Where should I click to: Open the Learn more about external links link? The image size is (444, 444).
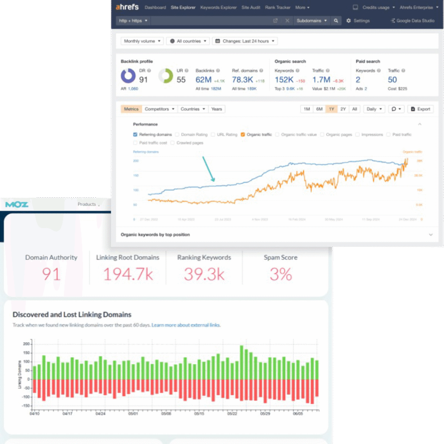[x=186, y=325]
